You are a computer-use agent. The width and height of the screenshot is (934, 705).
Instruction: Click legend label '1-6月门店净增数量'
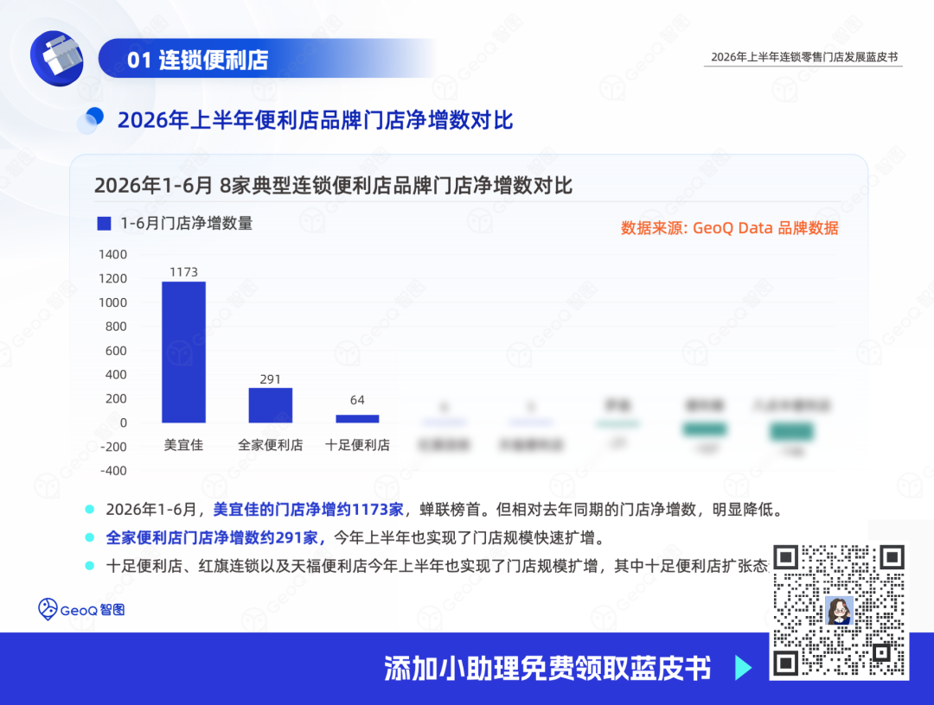pos(187,224)
